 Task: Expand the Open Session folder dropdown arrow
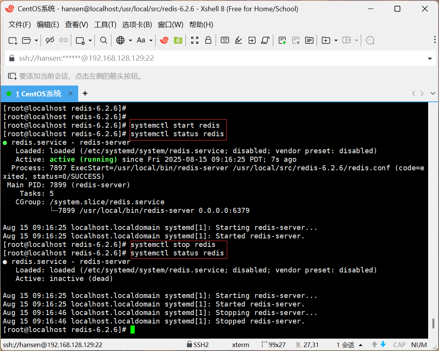pos(36,40)
